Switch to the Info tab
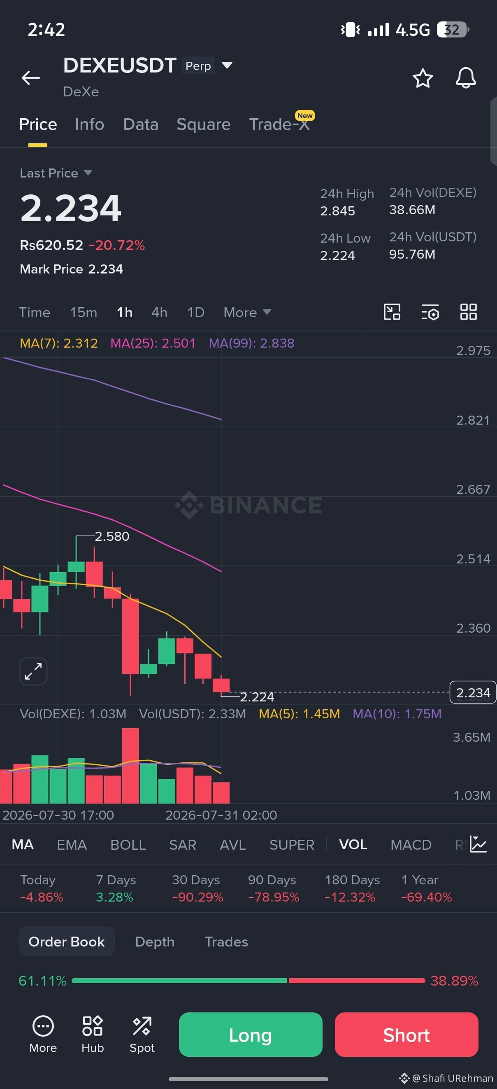The image size is (497, 1089). 90,124
